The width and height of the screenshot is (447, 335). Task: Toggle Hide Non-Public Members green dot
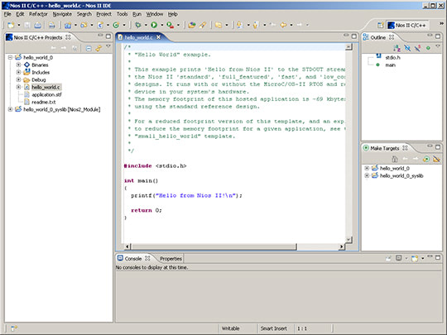click(428, 48)
